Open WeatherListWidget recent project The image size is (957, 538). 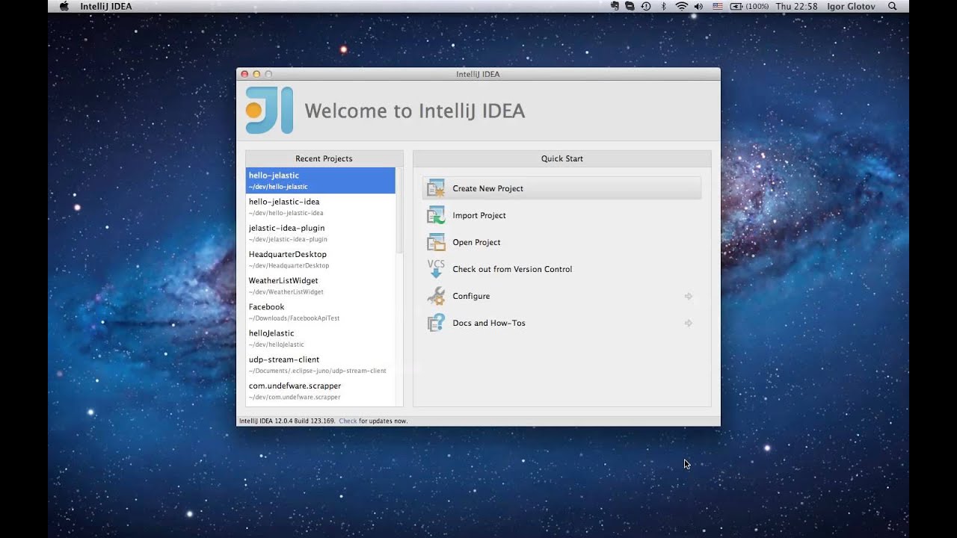[x=320, y=285]
